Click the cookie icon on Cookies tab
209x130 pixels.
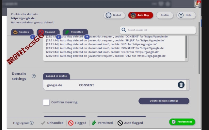click(x=15, y=32)
